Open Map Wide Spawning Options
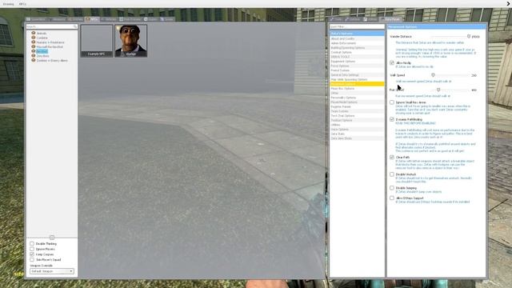The image size is (512, 288). coord(357,79)
